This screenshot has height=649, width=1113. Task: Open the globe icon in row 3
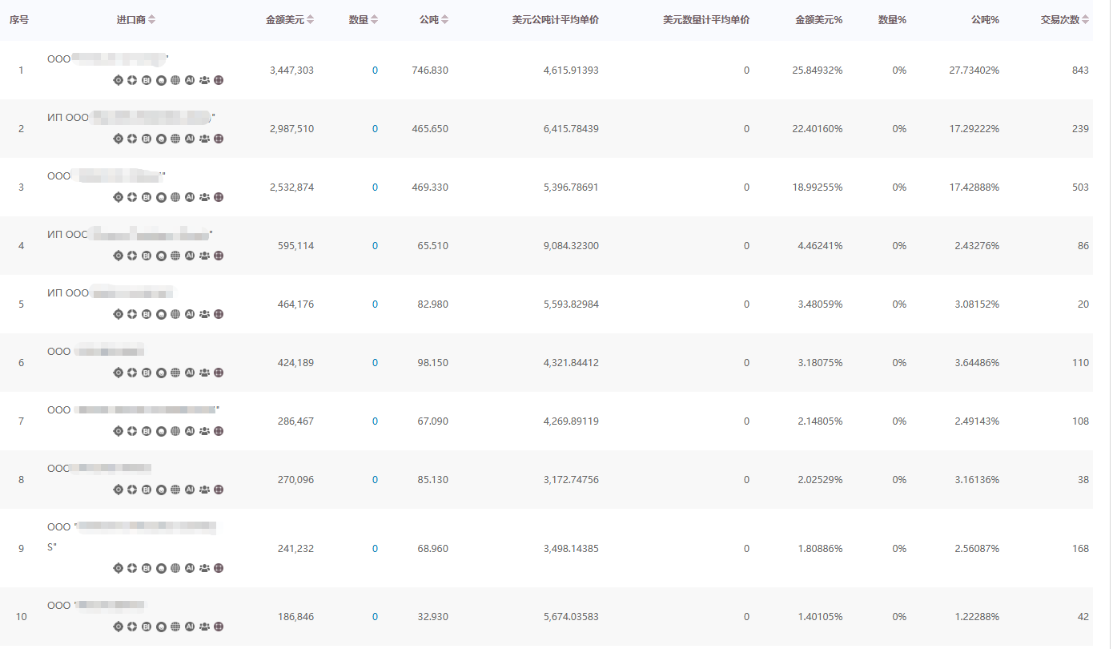(x=175, y=197)
